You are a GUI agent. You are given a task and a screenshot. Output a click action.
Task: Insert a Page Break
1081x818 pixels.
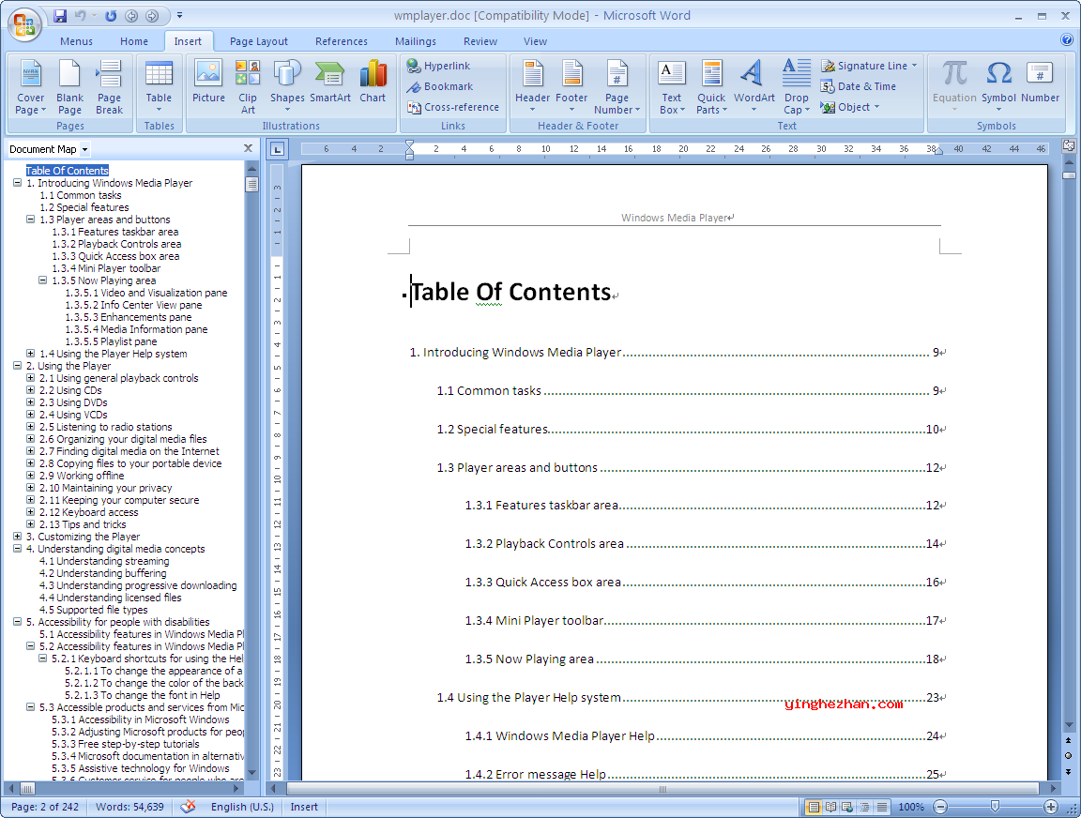click(x=109, y=87)
